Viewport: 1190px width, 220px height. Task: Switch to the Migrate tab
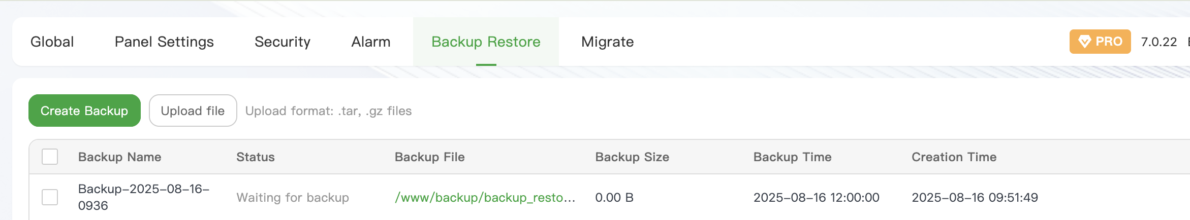607,42
